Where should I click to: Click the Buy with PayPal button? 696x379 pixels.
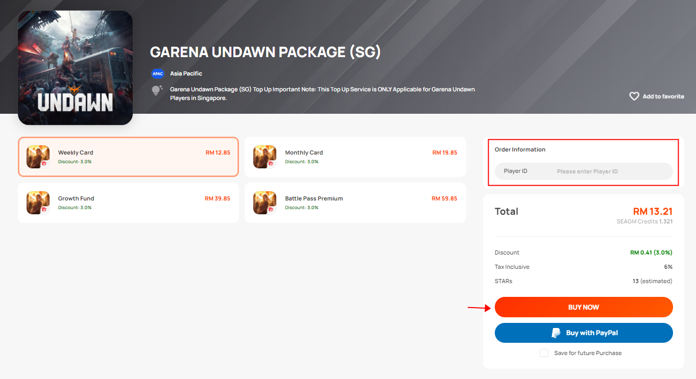(x=583, y=333)
